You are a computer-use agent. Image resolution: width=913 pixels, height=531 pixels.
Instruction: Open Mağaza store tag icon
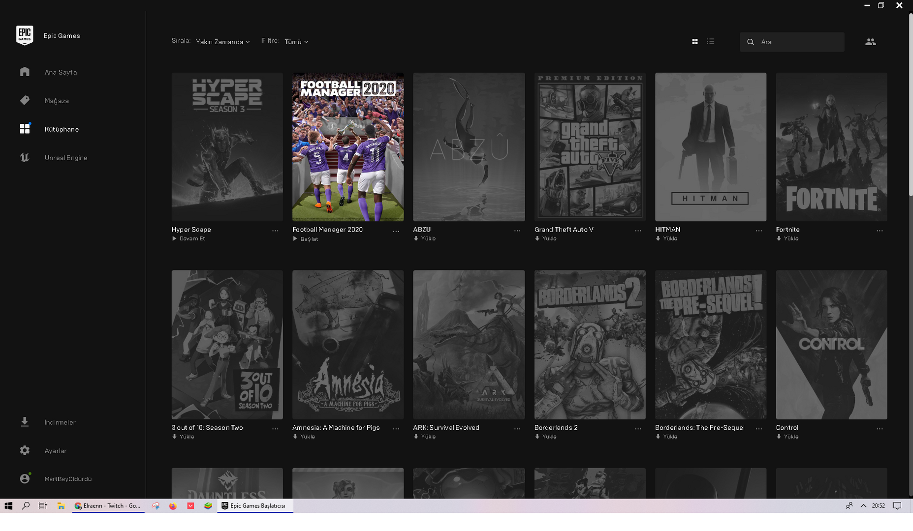(x=25, y=100)
